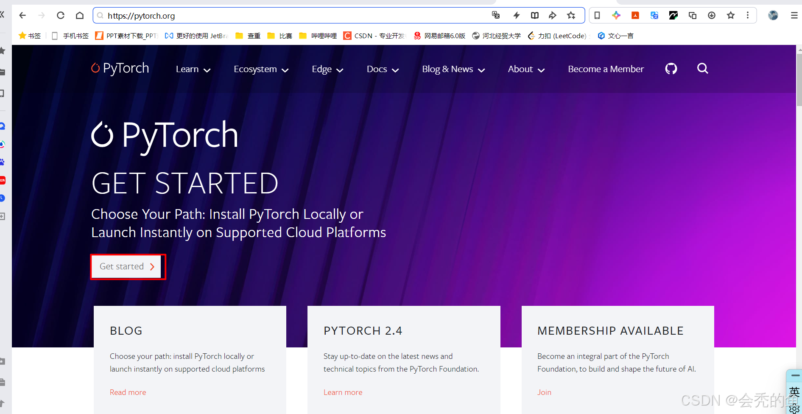
Task: Open the browser hamburger main menu
Action: (x=794, y=15)
